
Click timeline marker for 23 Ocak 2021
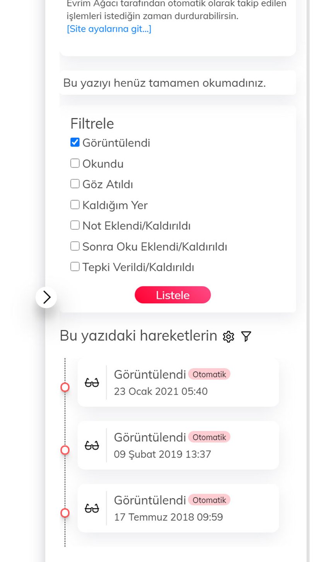point(65,387)
